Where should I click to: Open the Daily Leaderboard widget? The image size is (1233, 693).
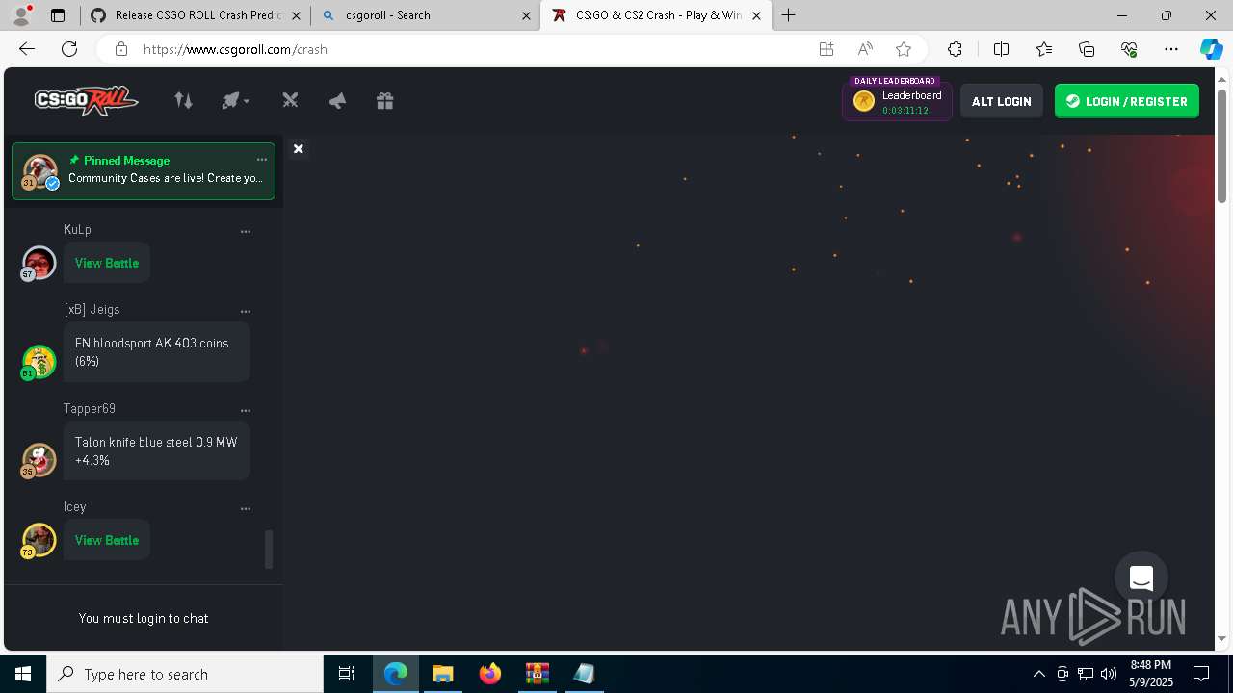coord(897,100)
